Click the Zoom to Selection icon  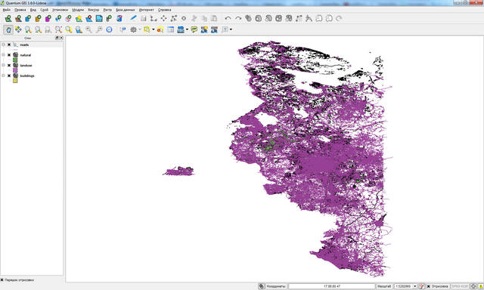[69, 29]
